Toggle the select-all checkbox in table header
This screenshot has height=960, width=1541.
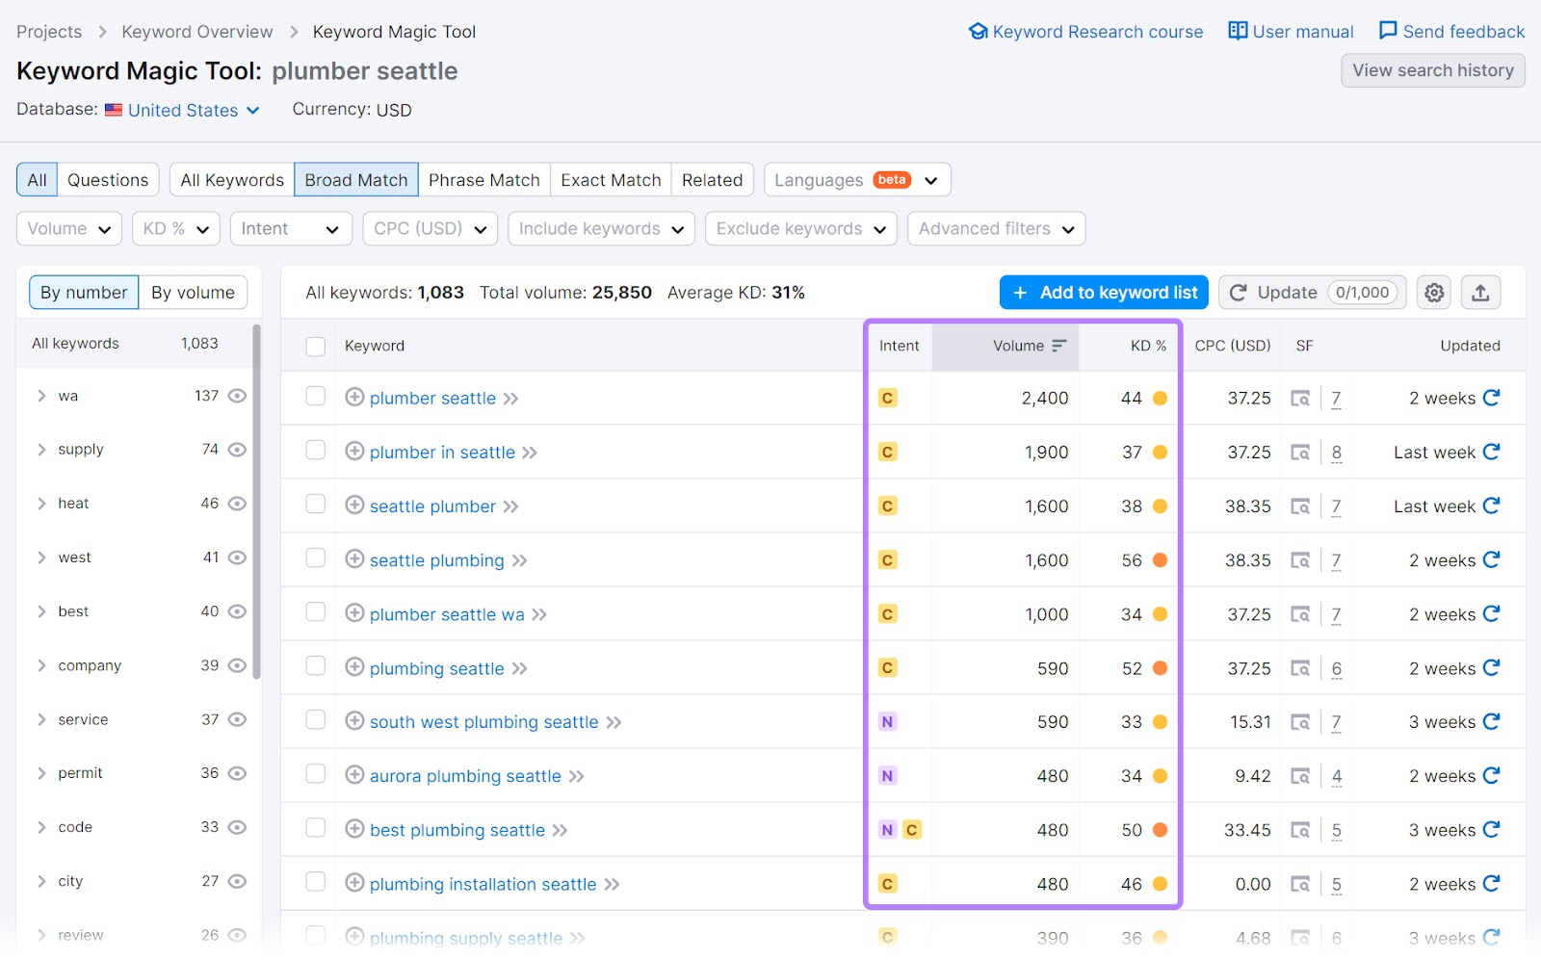[316, 347]
